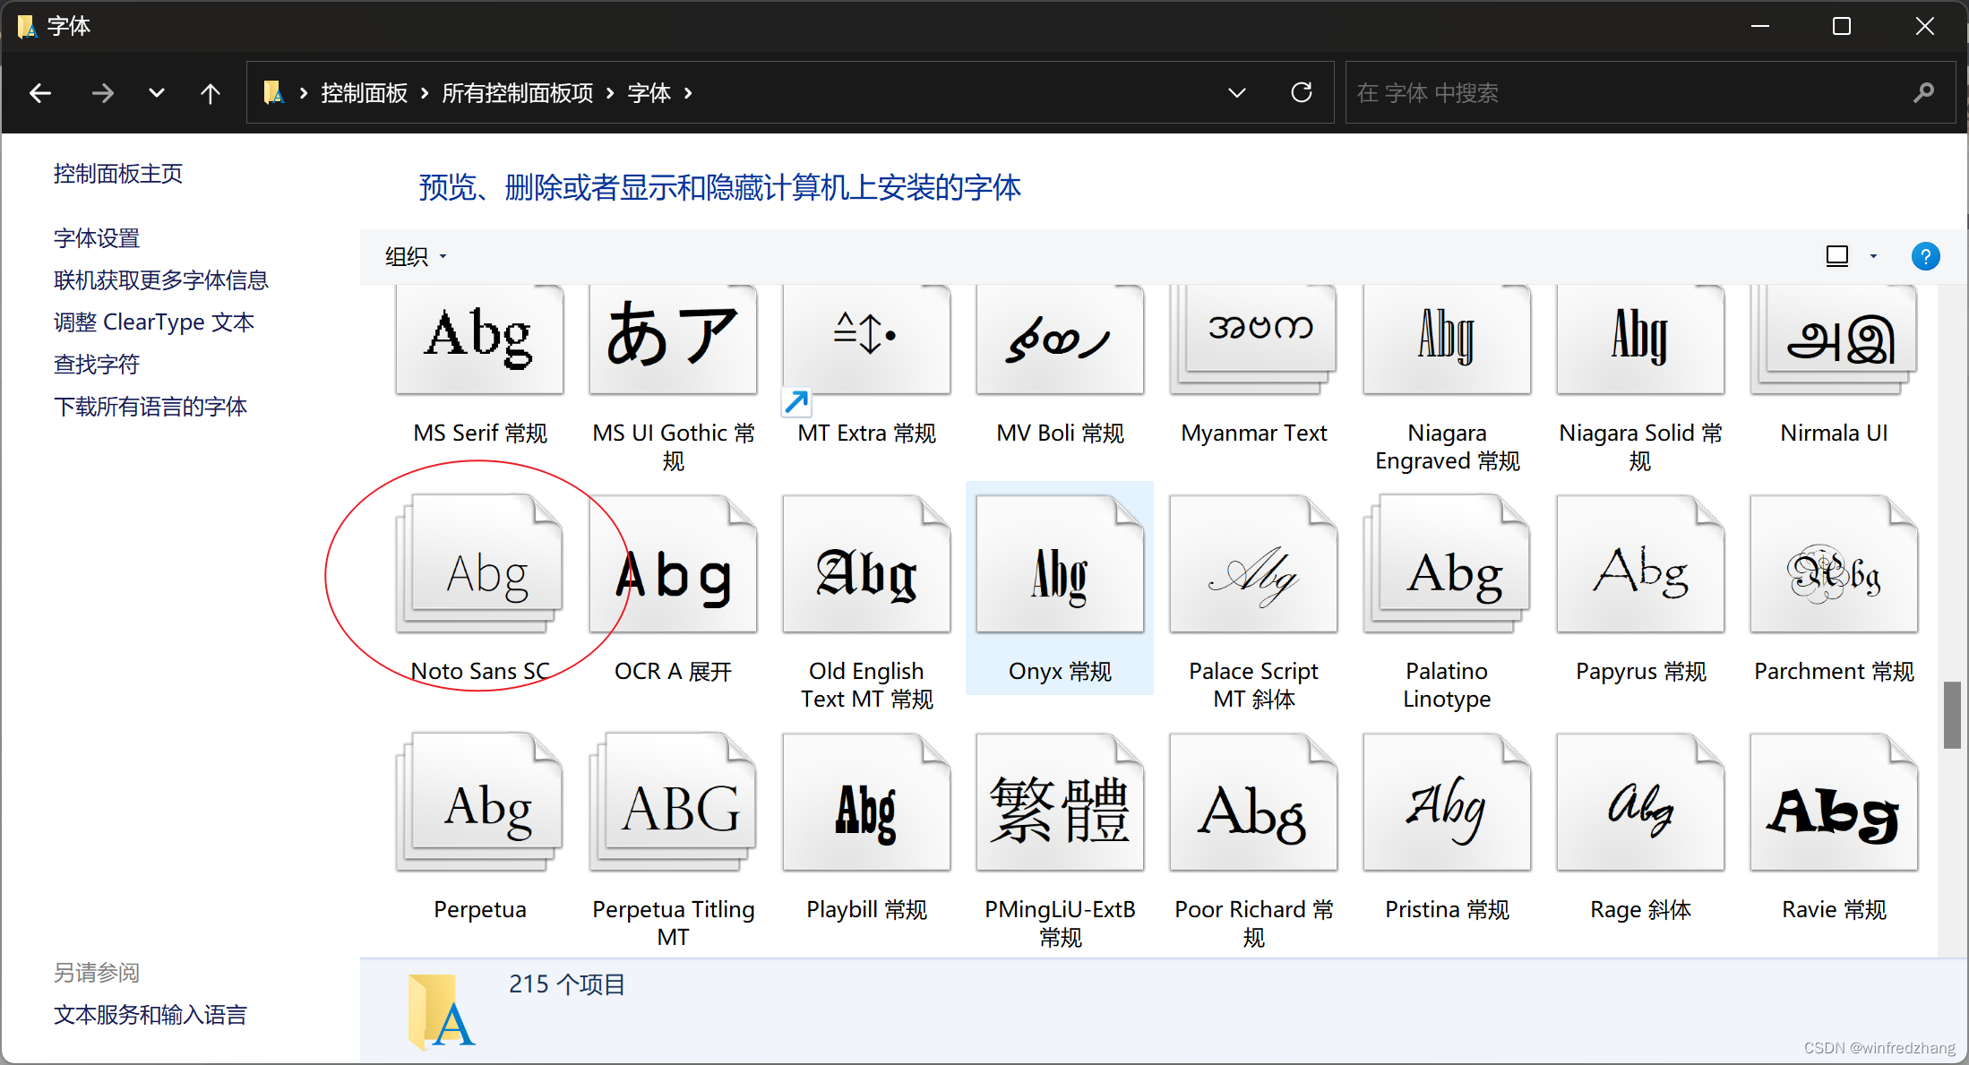Click 控制面板 in the breadcrumb path
This screenshot has width=1969, height=1065.
[365, 93]
